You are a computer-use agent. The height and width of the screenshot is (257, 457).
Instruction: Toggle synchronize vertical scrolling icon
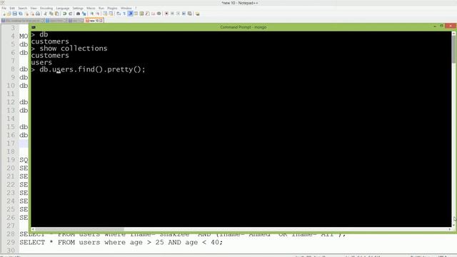[105, 14]
